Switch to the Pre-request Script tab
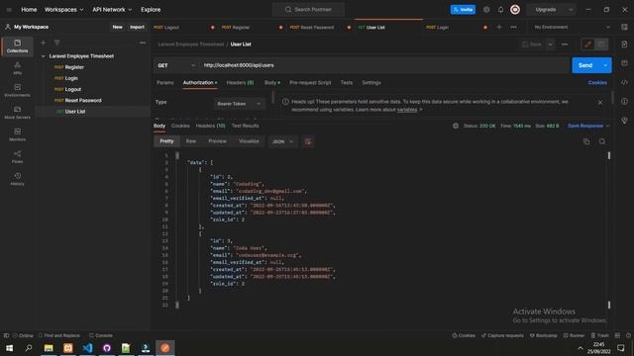Screen dimensions: 634x356 (310, 82)
